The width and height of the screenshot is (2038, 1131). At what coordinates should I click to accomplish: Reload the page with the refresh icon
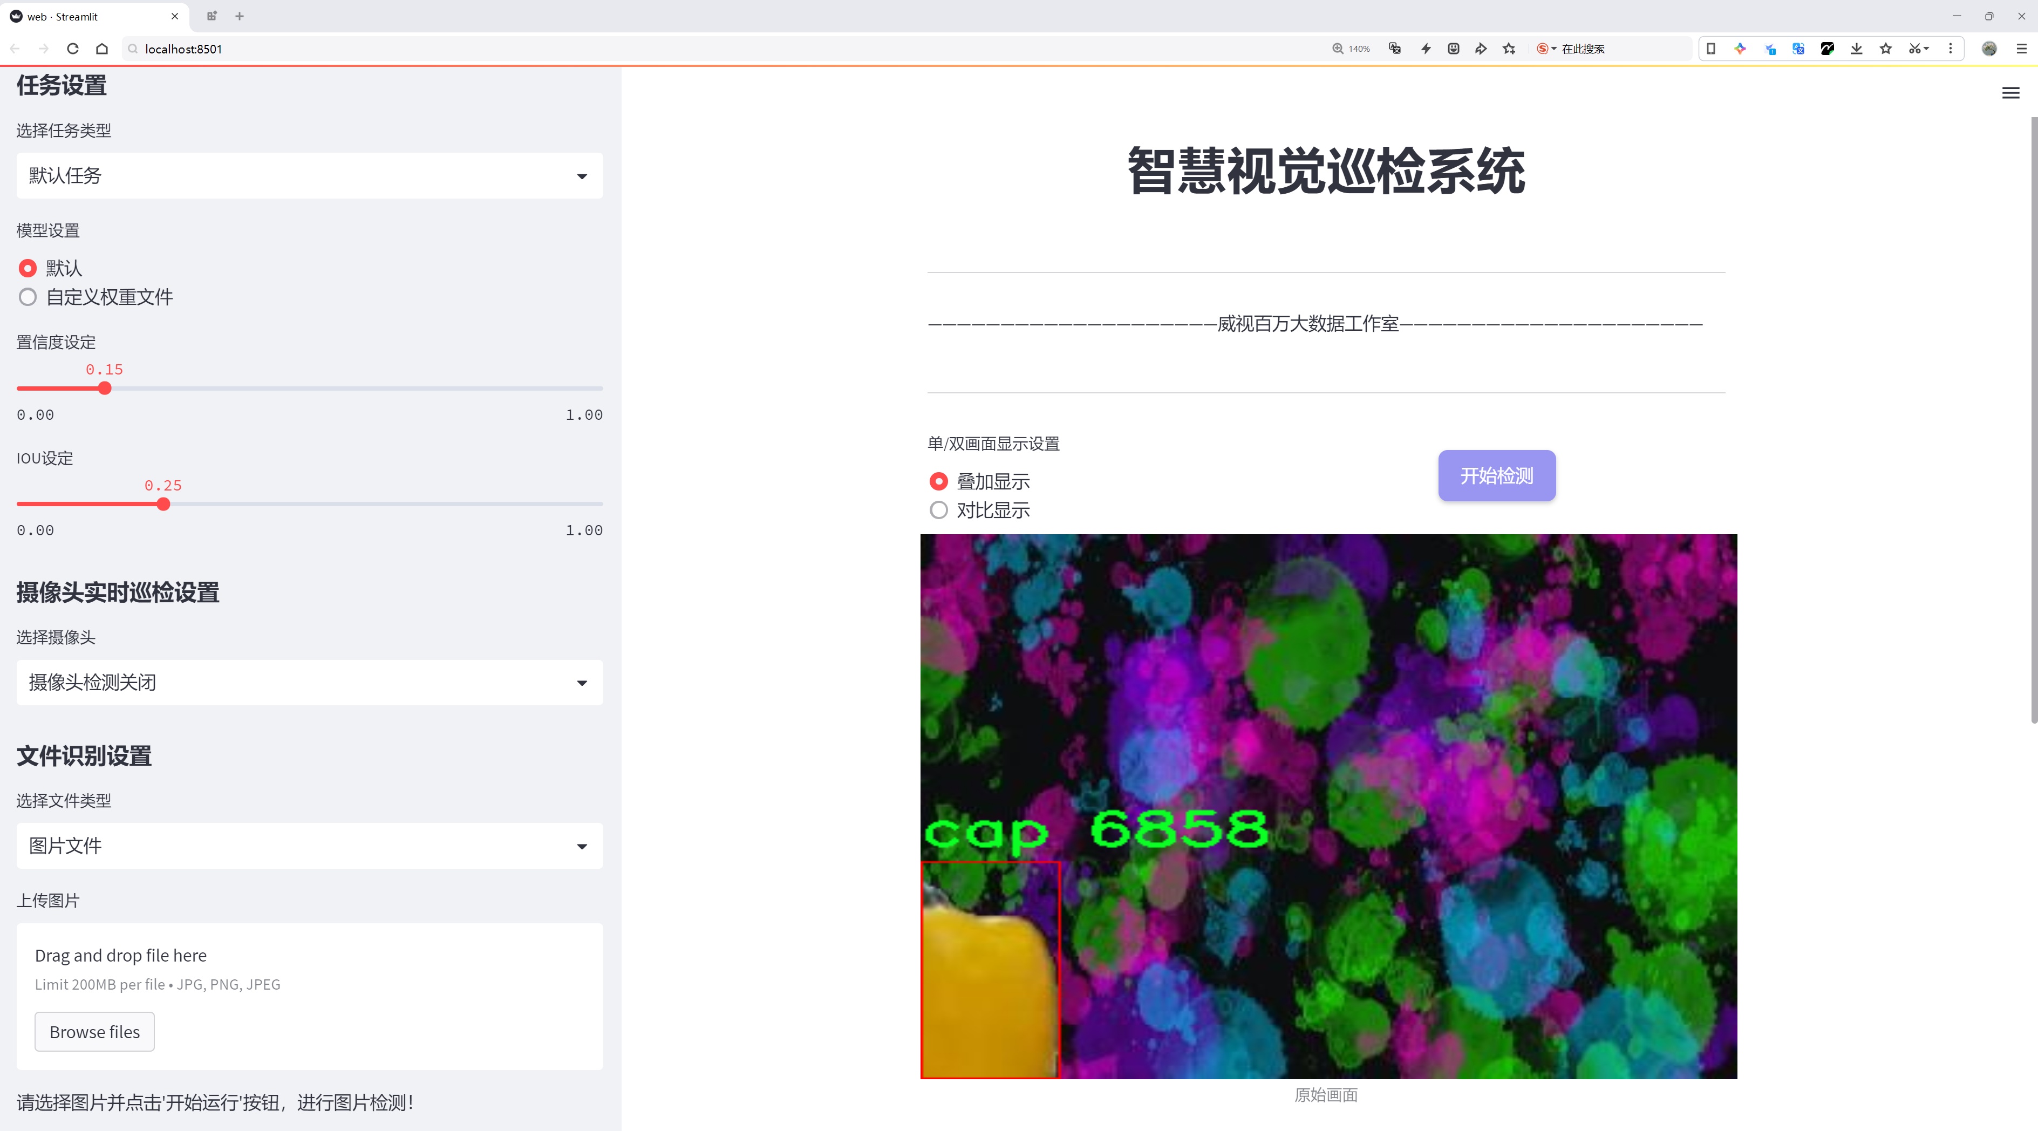(73, 48)
